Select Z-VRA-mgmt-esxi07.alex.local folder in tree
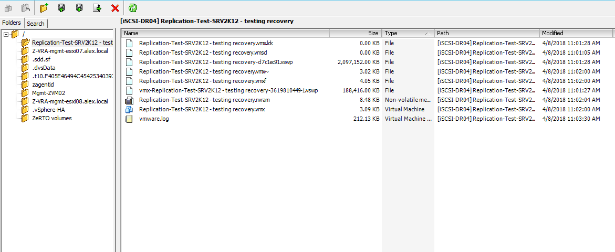The width and height of the screenshot is (615, 252). 70,51
